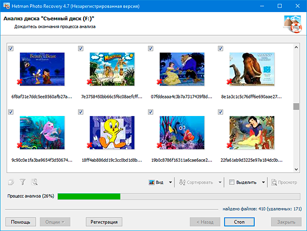Uncheck the 07fddeaaa4c3b7a7317439f8d file checkbox
The width and height of the screenshot is (307, 231).
(150, 48)
